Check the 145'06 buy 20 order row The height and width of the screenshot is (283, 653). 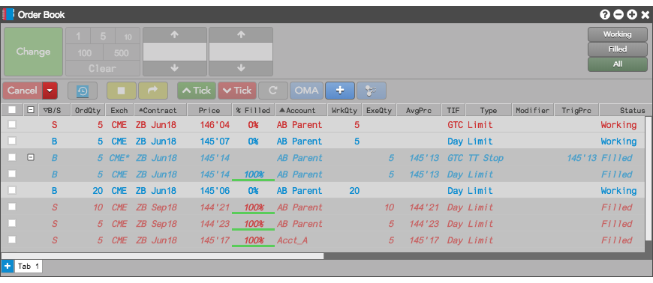click(12, 190)
